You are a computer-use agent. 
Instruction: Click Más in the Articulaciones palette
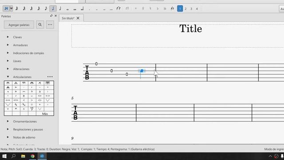click(45, 114)
